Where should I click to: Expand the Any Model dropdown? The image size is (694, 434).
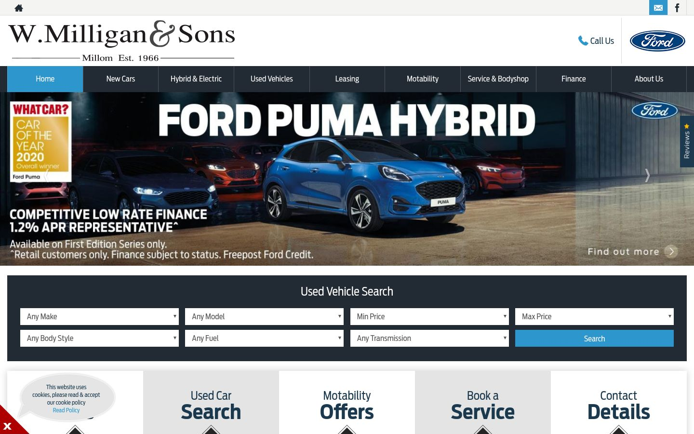264,317
